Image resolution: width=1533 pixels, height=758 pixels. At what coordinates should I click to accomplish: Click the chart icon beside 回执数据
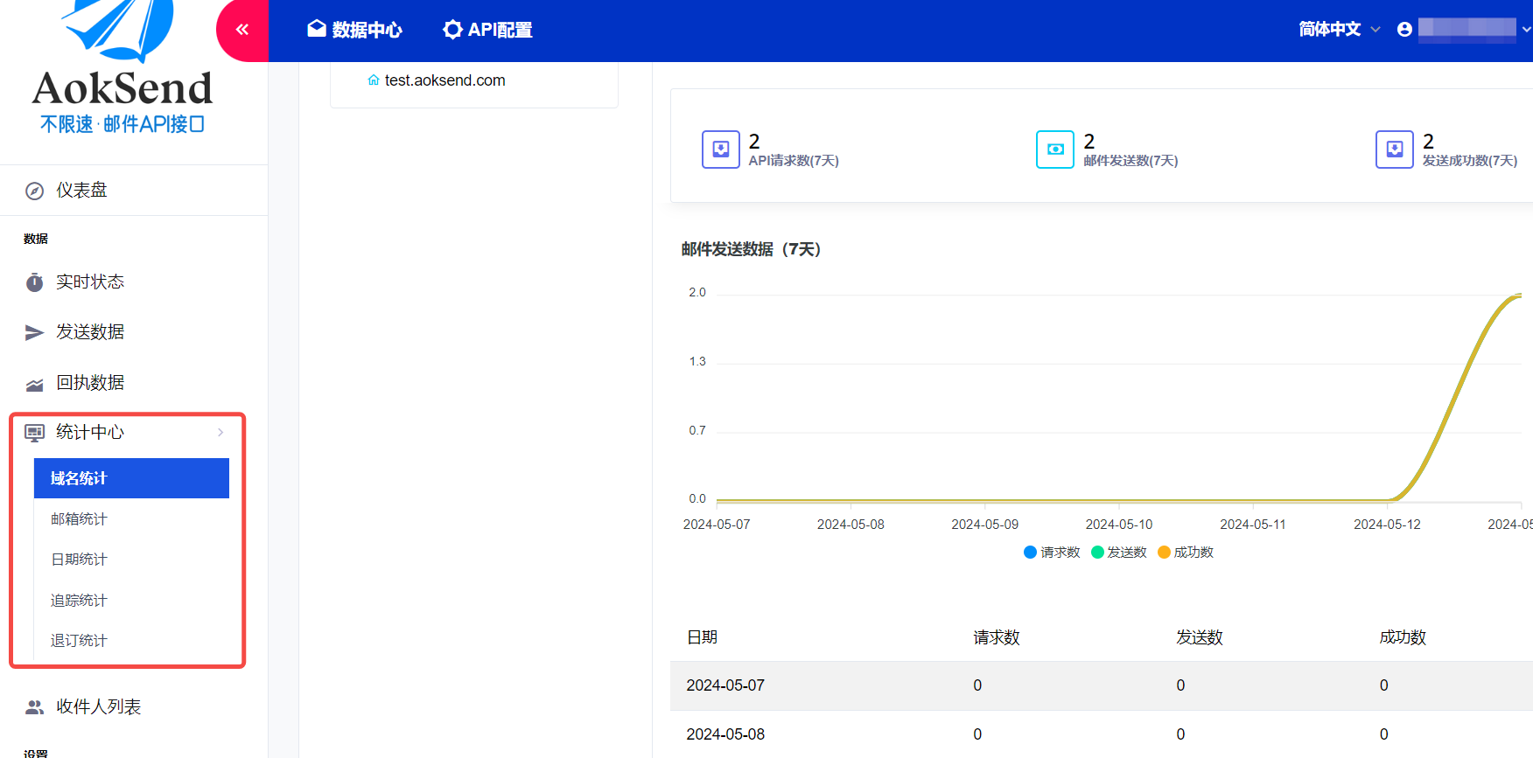pyautogui.click(x=35, y=385)
